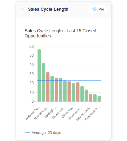
Task: Select the tallest green Webinar Fo... bar
Action: click(x=39, y=75)
